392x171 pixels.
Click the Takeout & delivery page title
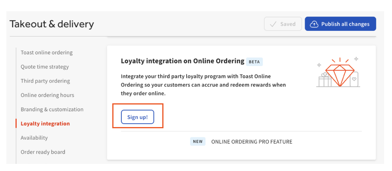52,24
